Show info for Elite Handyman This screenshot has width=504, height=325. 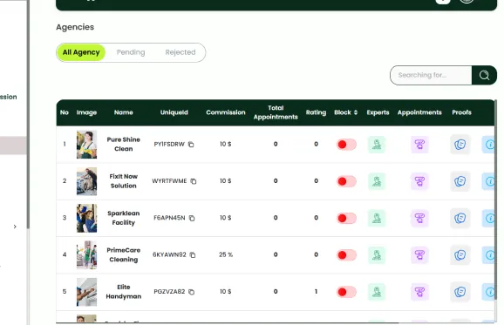click(488, 292)
